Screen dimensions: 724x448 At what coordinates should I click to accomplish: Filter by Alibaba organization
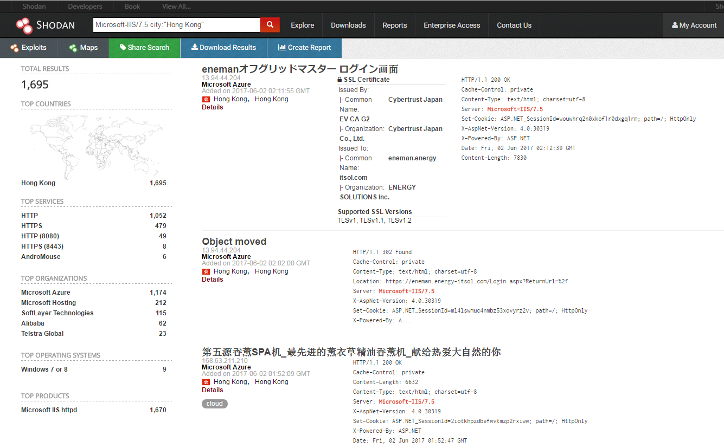click(33, 323)
